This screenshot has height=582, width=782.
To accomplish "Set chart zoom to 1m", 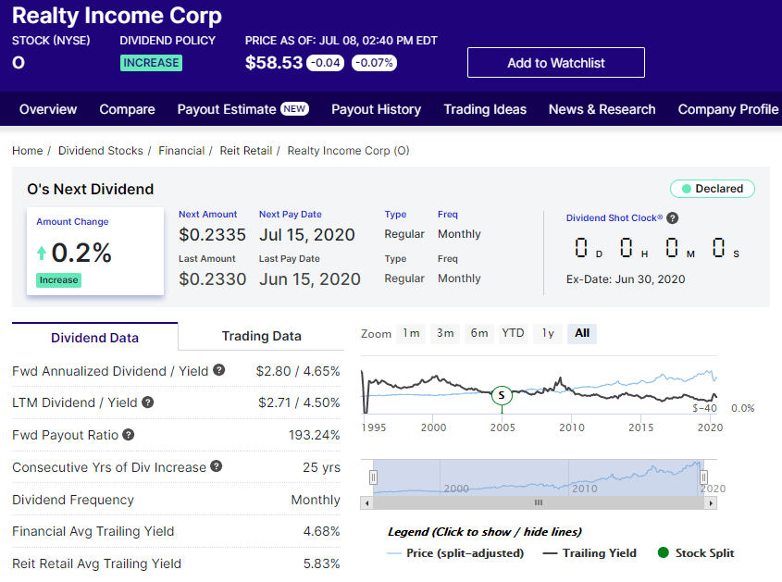I will (411, 333).
